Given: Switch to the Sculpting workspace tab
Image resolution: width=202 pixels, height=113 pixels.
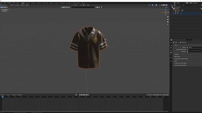Looking at the screenshot, I should pyautogui.click(x=33, y=3).
